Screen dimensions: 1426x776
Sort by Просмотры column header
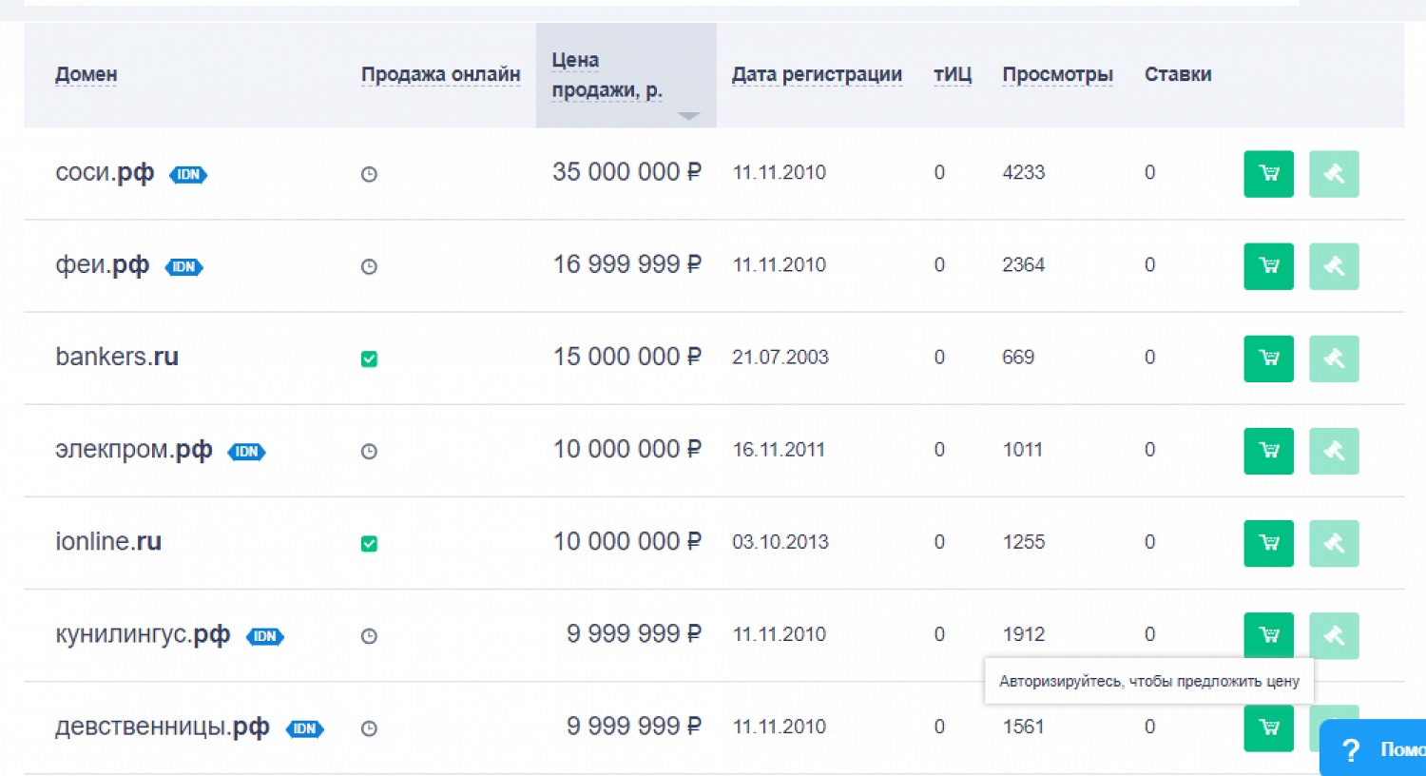click(1057, 74)
